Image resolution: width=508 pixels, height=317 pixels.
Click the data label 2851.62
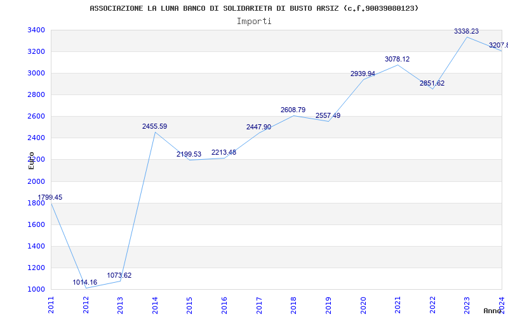(x=432, y=83)
